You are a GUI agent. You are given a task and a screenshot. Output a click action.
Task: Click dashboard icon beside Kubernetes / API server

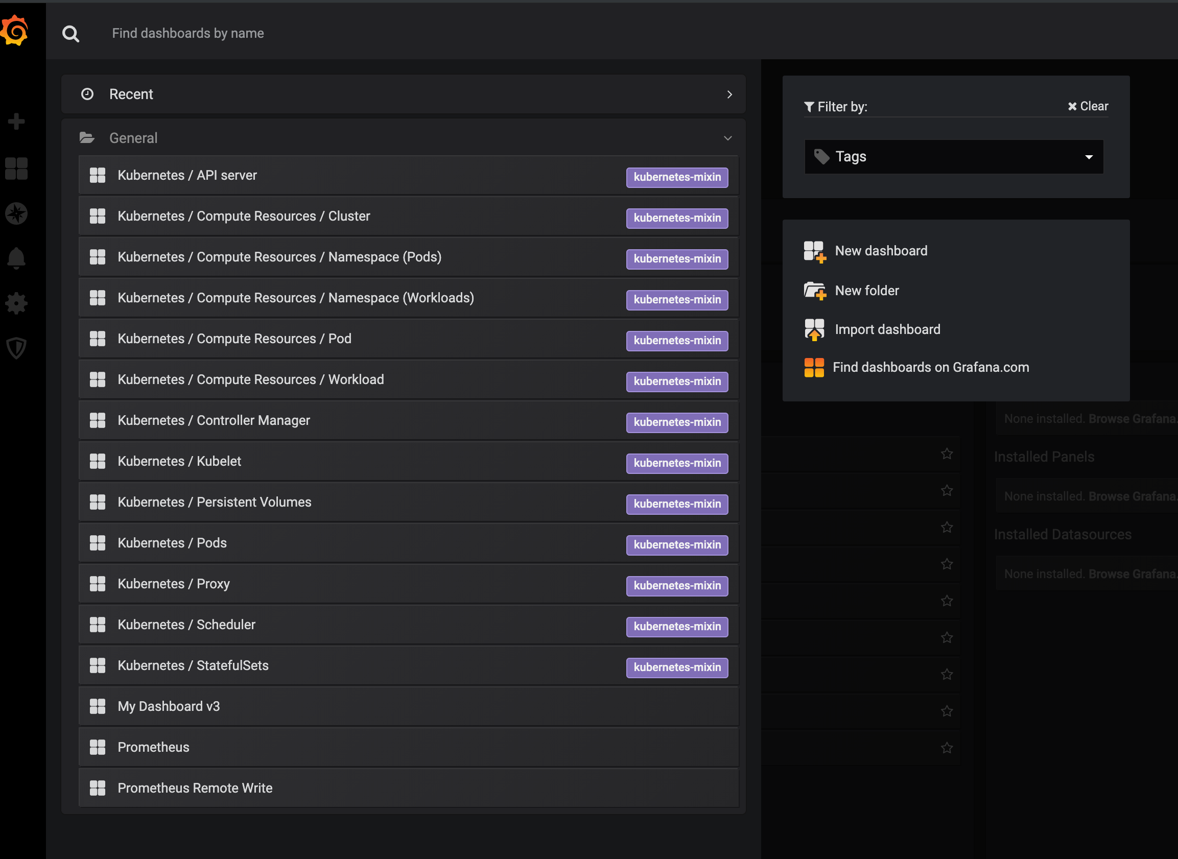pos(97,175)
